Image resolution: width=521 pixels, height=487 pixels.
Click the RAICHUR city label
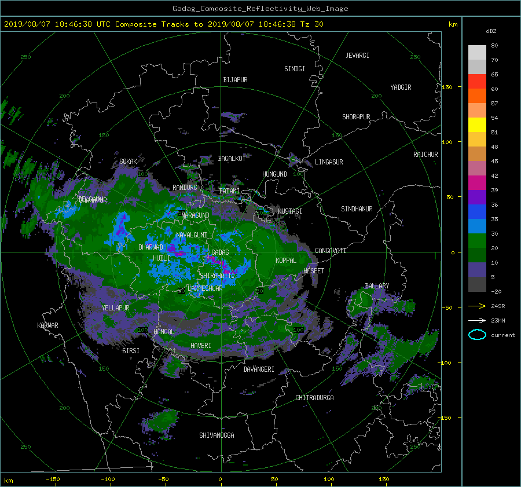[425, 155]
